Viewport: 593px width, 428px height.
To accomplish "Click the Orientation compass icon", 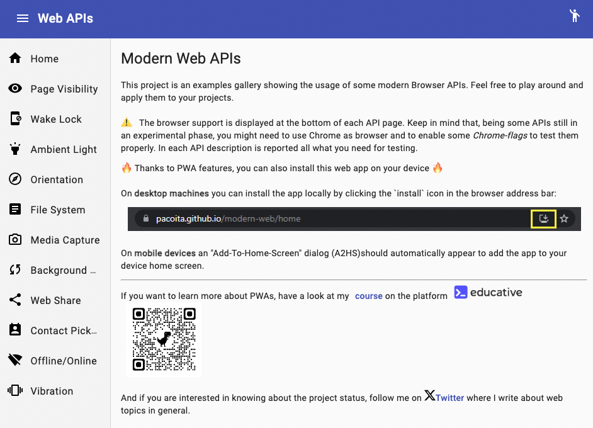I will [15, 179].
